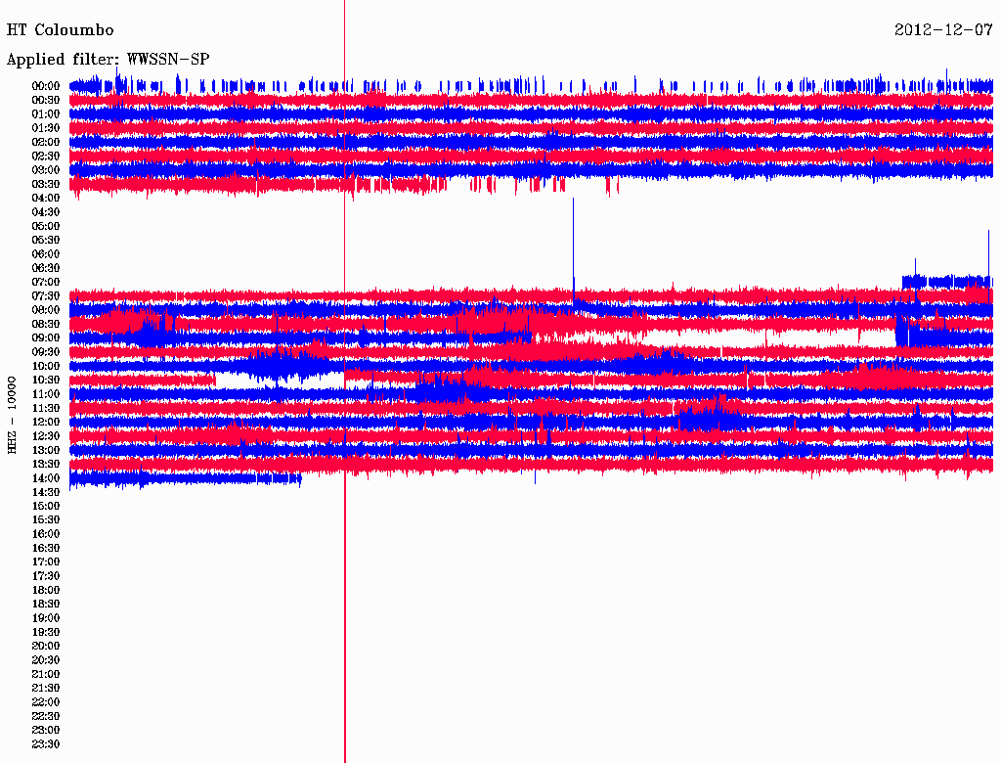
Task: Click the 10:00 time label
Action: point(46,366)
